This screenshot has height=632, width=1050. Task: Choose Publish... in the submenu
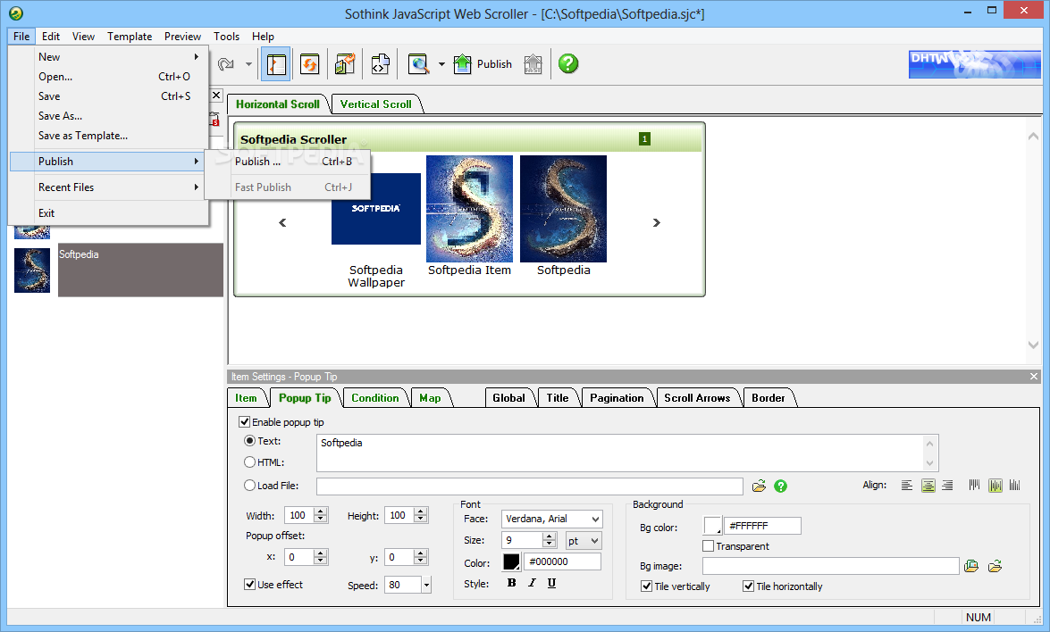[287, 162]
